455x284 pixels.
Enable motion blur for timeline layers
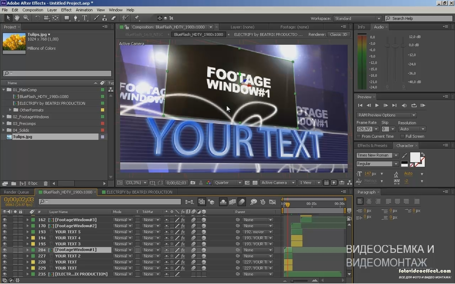pos(241,202)
